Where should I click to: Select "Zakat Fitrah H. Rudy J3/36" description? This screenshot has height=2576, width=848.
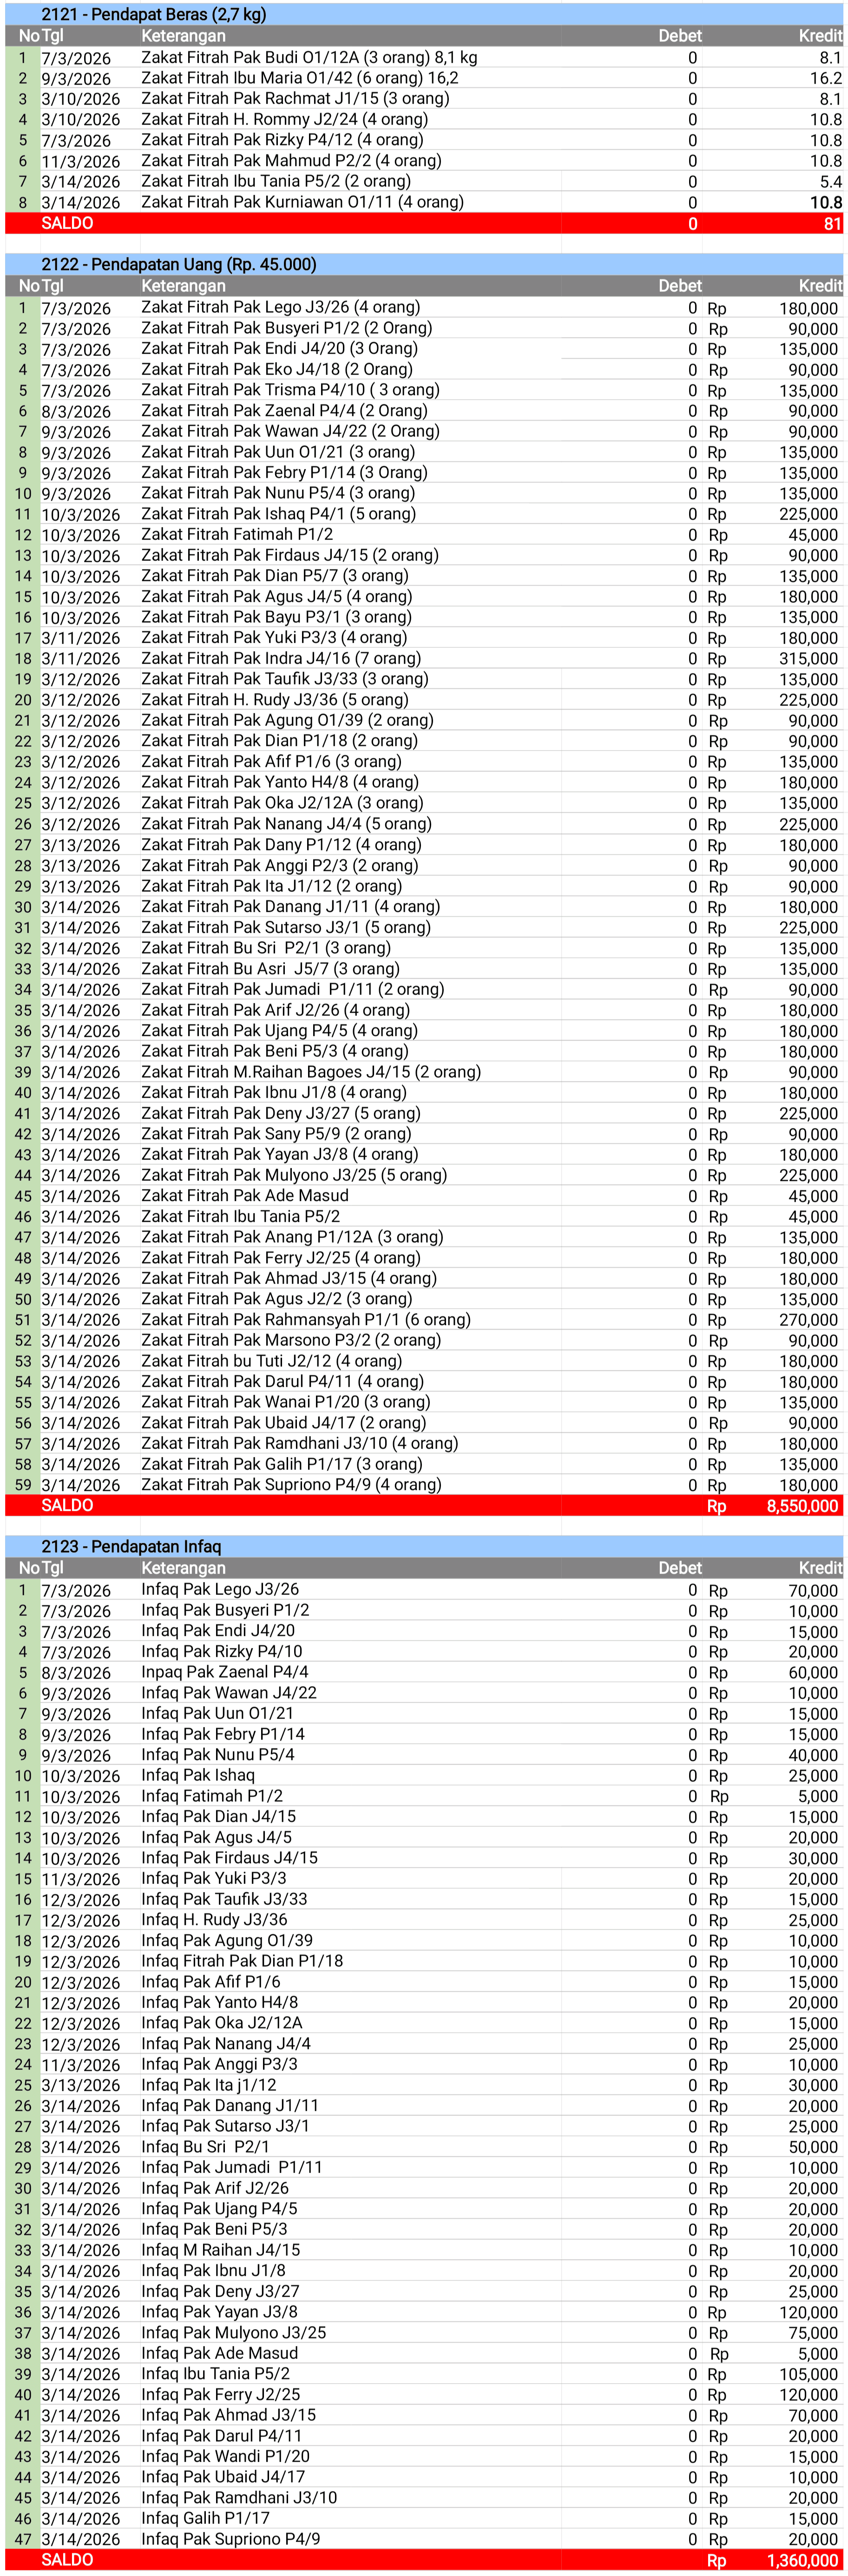pyautogui.click(x=274, y=700)
